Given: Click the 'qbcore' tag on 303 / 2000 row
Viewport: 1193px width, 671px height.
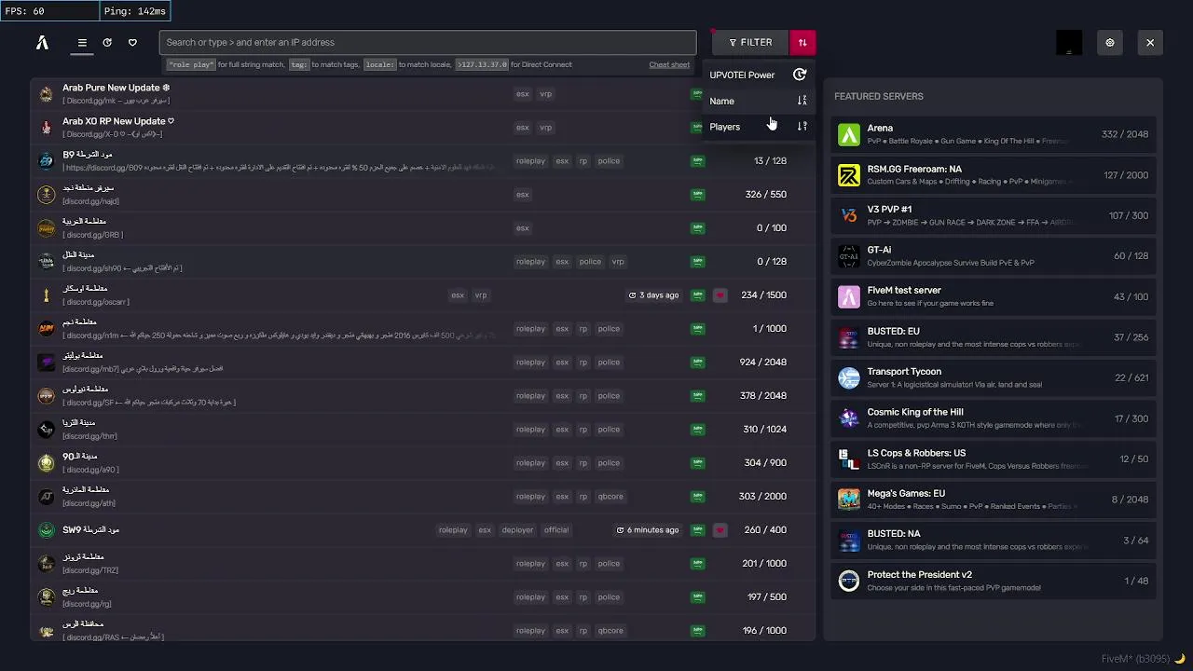Looking at the screenshot, I should coord(610,497).
